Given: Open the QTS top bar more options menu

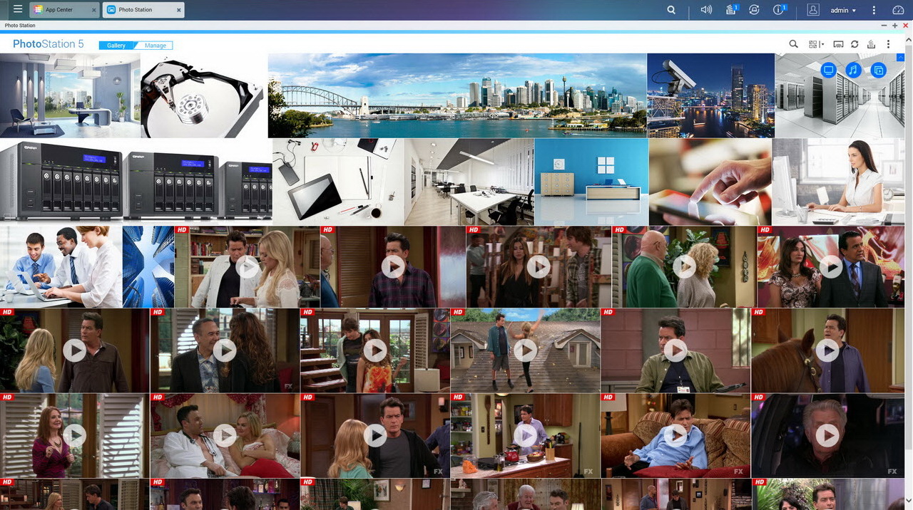Looking at the screenshot, I should [874, 10].
